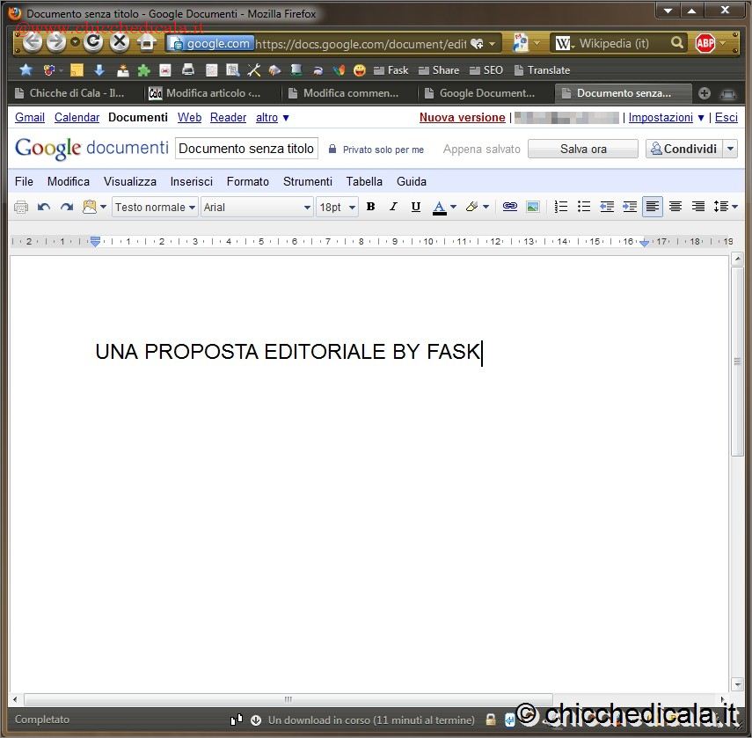Open the 18pt font size dropdown
This screenshot has height=738, width=752.
click(x=337, y=207)
